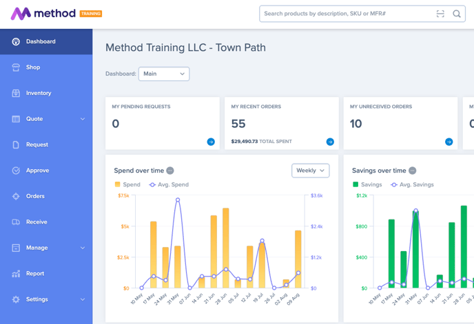The height and width of the screenshot is (324, 474).
Task: Click the Method logo
Action: pyautogui.click(x=43, y=14)
